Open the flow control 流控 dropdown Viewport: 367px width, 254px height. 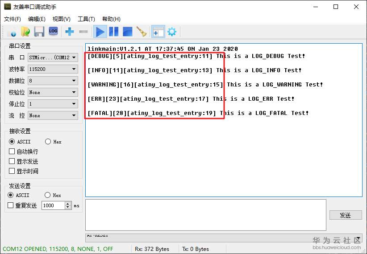coord(53,115)
